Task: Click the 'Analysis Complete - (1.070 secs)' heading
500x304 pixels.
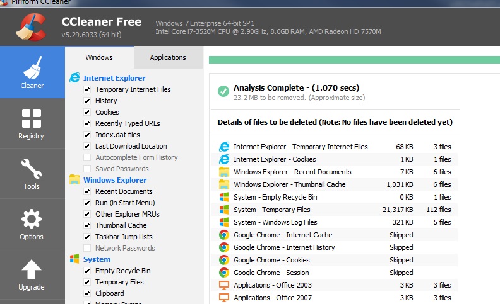Action: 296,87
